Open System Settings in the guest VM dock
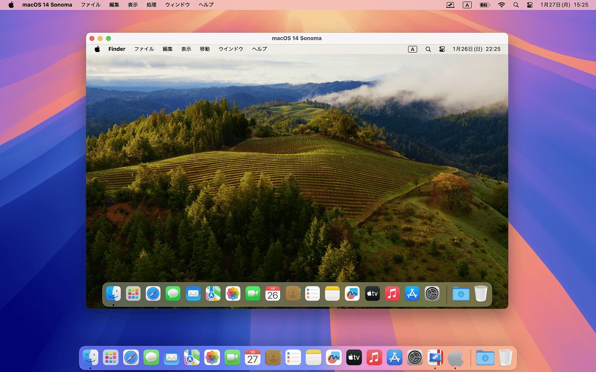Viewport: 596px width, 372px height. tap(432, 294)
